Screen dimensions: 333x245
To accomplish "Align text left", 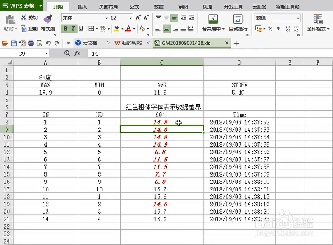I will 158,29.
